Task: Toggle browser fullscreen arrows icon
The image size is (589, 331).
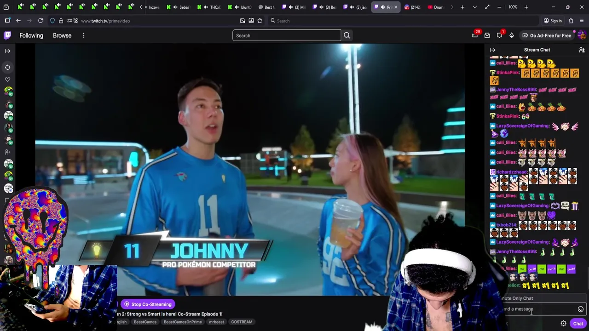Action: click(487, 7)
